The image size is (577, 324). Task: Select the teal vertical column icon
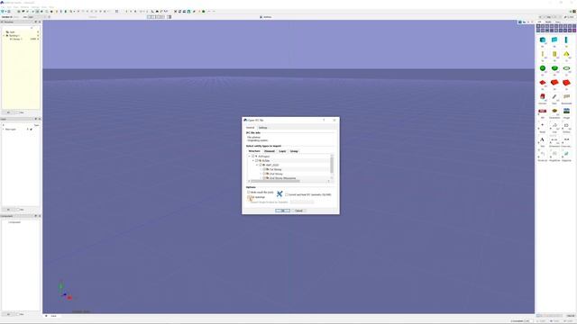[x=566, y=40]
